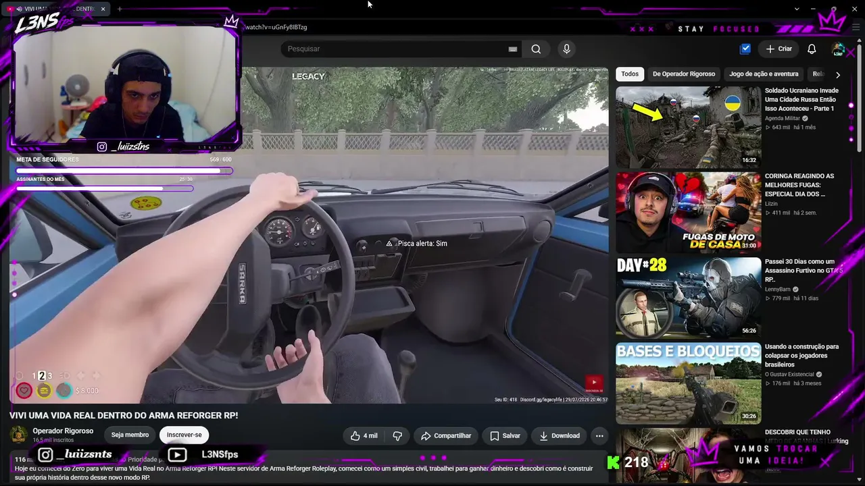865x486 pixels.
Task: Dislike the video with the thumbs-down
Action: coord(397,436)
